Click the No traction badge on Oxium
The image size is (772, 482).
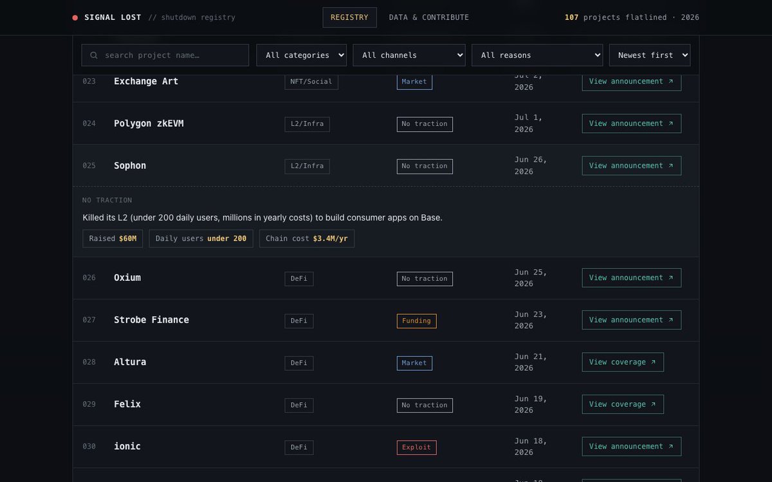(x=425, y=279)
